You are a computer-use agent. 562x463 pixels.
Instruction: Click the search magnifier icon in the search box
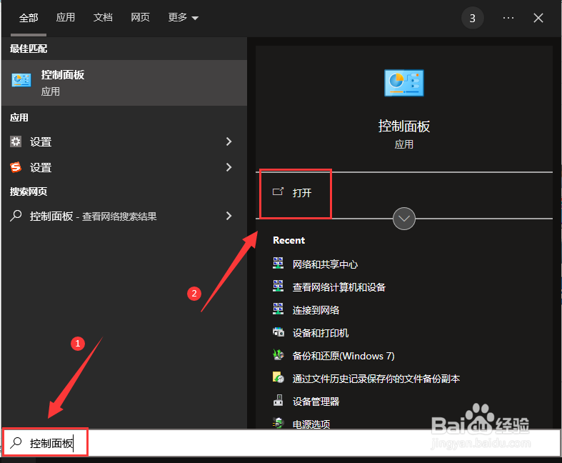16,443
